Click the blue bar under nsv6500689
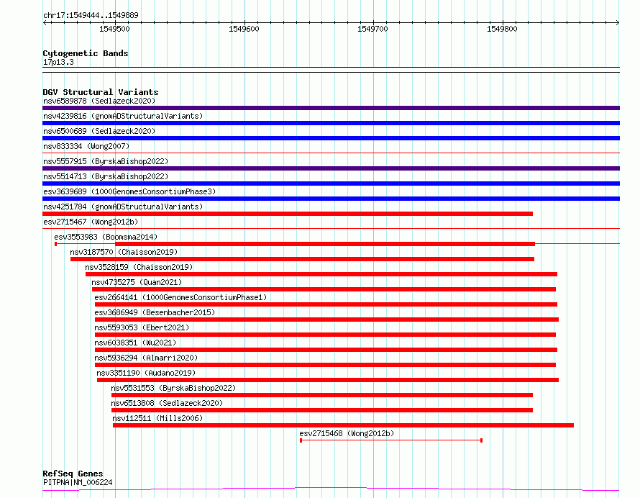640x498 pixels. 331,138
